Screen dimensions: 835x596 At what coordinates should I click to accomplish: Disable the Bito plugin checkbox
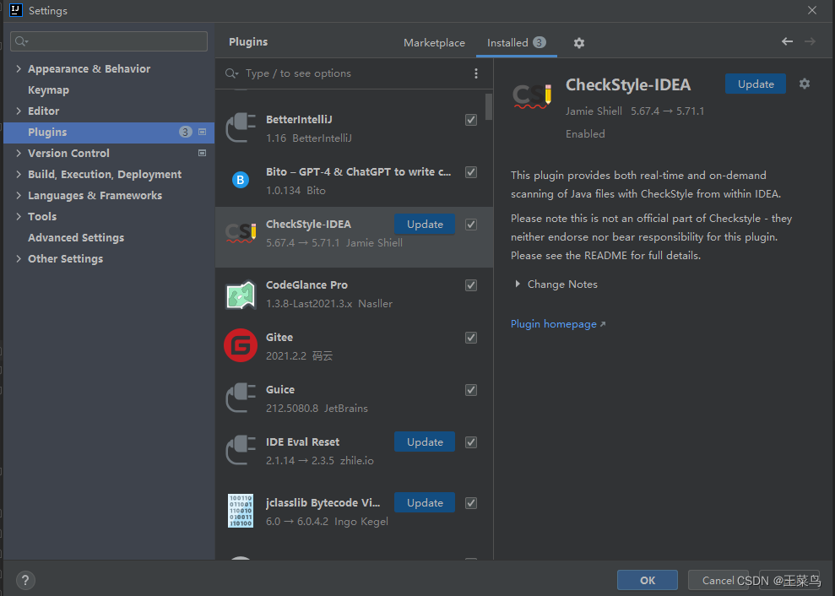point(471,172)
